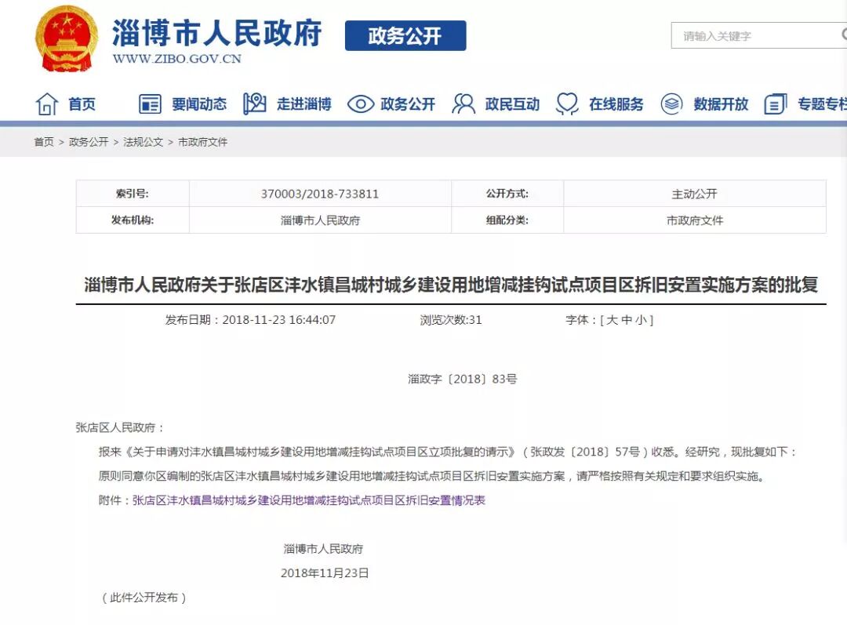Image resolution: width=847 pixels, height=625 pixels.
Task: Set font size to 大
Action: click(x=612, y=320)
